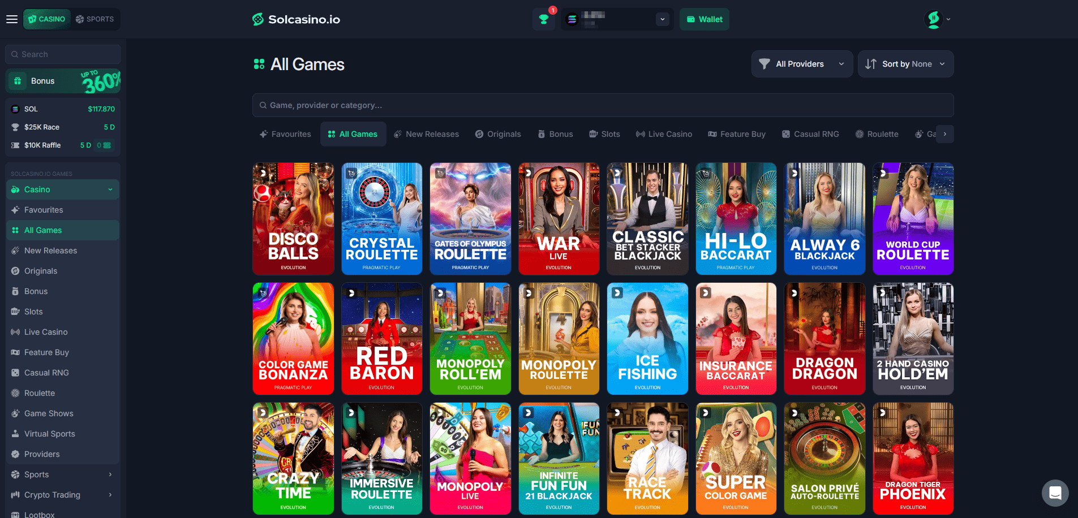Click the funnel filter icon
This screenshot has height=518, width=1078.
(x=765, y=64)
